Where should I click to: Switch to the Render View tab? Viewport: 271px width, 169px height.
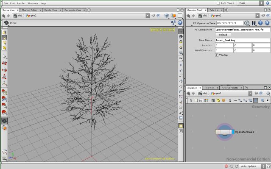pyautogui.click(x=50, y=10)
